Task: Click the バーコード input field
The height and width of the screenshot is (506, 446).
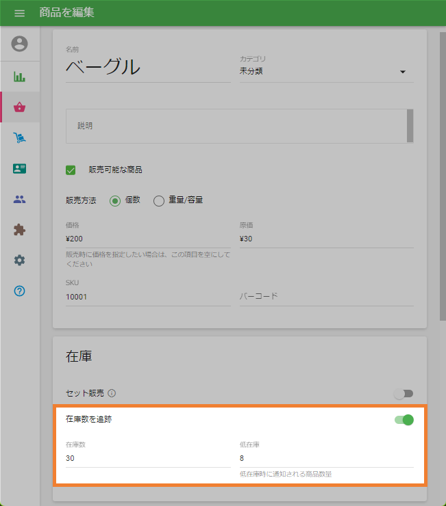Action: click(326, 297)
